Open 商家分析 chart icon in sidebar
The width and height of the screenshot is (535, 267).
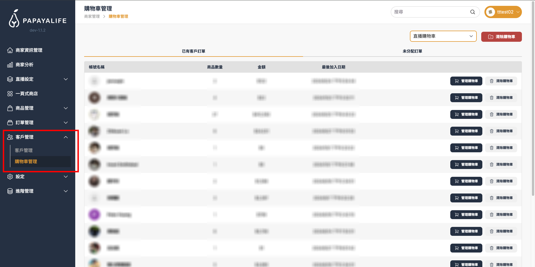click(x=10, y=65)
